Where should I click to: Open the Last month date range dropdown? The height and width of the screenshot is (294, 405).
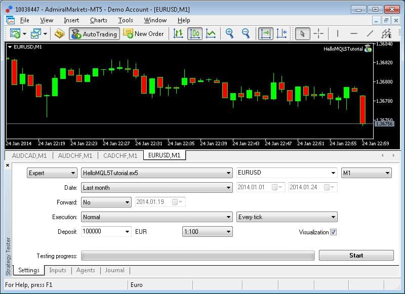pos(156,188)
